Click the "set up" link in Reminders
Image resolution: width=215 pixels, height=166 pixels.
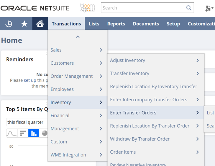[x=30, y=80]
